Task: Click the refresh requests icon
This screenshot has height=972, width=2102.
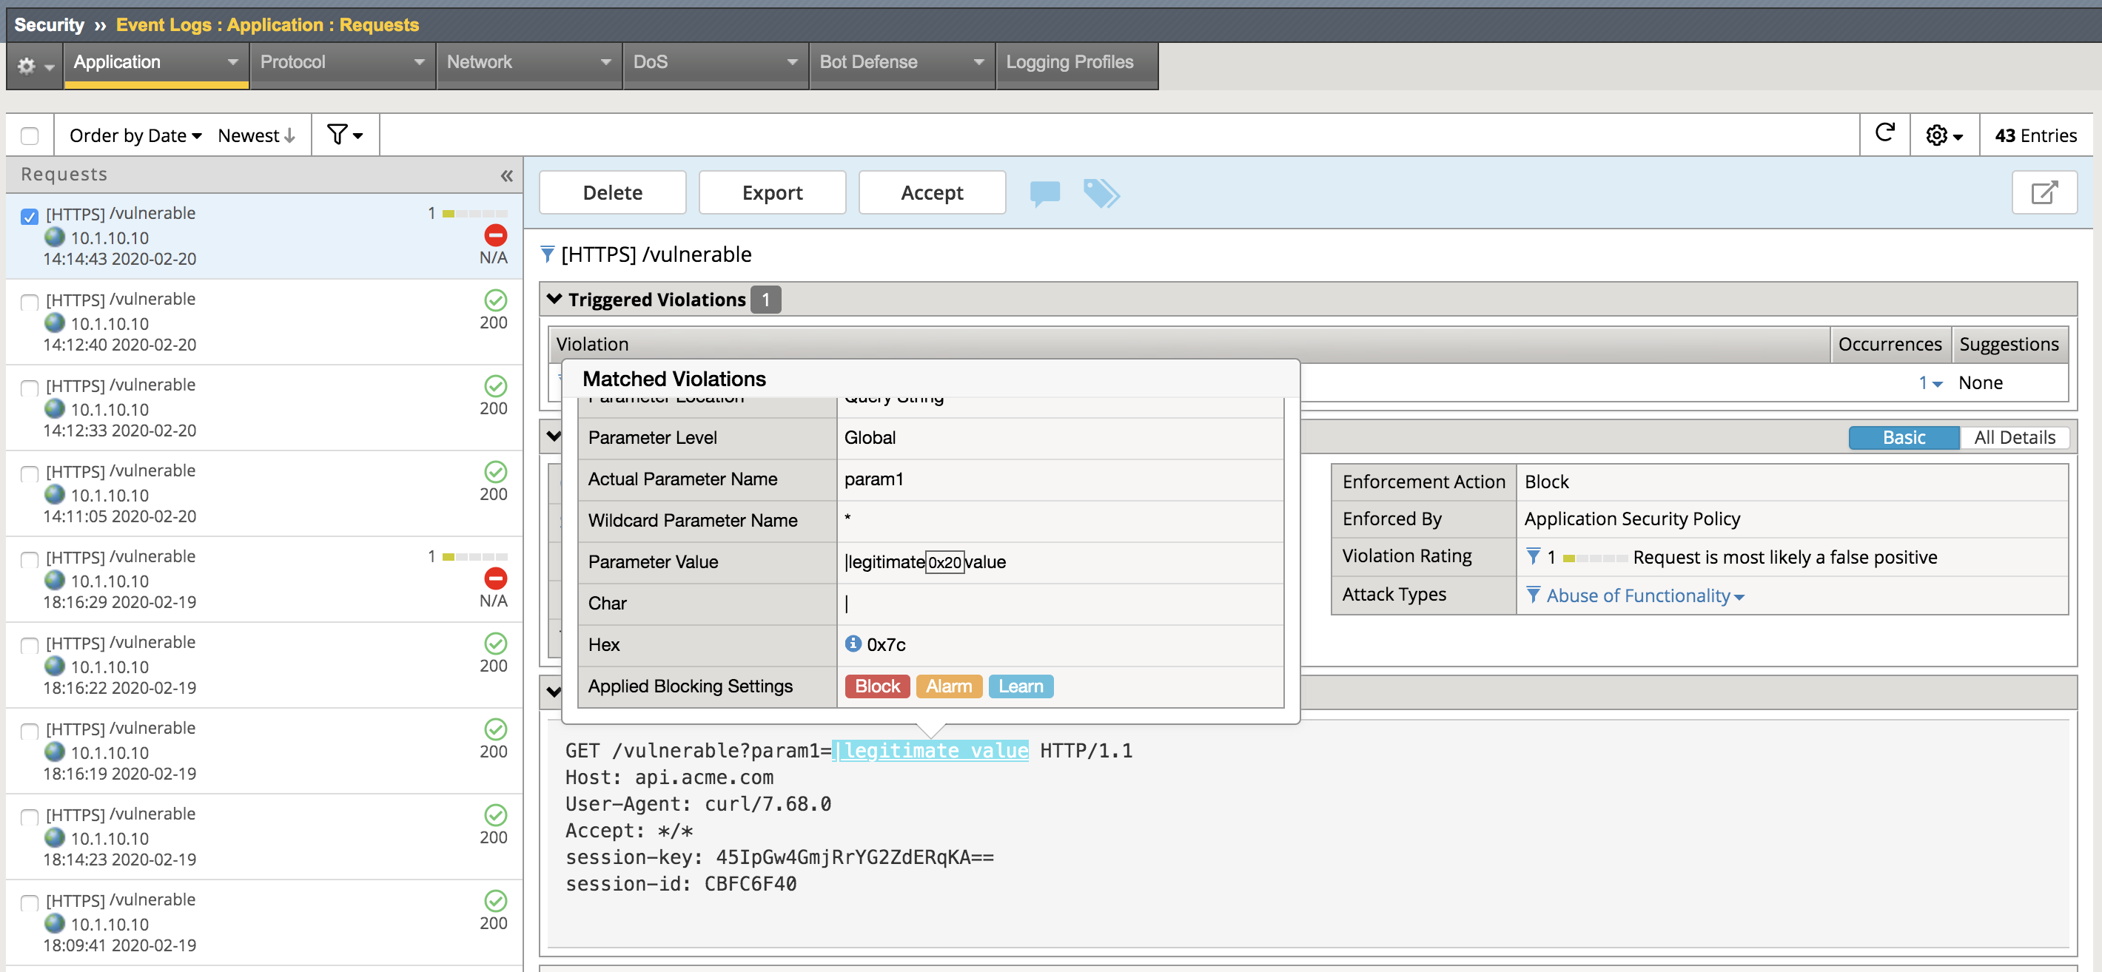Action: 1884,134
